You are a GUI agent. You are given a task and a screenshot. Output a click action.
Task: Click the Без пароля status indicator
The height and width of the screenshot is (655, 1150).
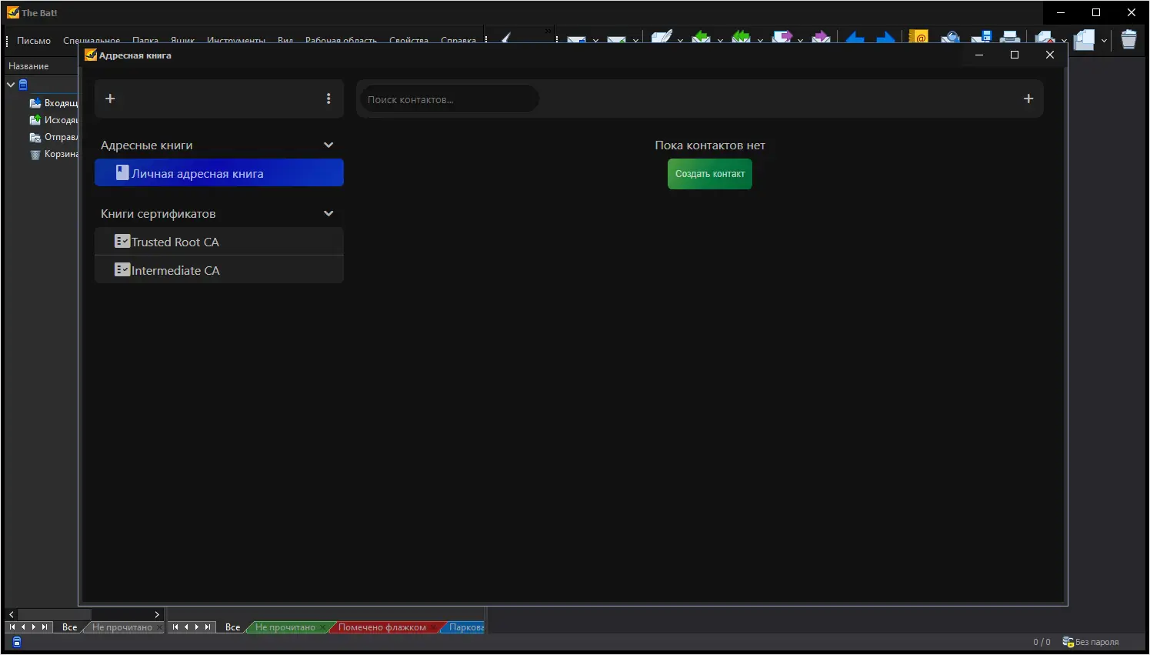click(x=1091, y=642)
